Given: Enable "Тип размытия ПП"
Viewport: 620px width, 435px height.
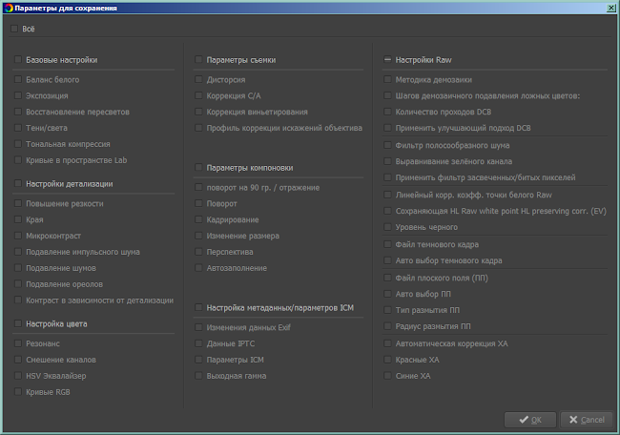Looking at the screenshot, I should pyautogui.click(x=387, y=310).
